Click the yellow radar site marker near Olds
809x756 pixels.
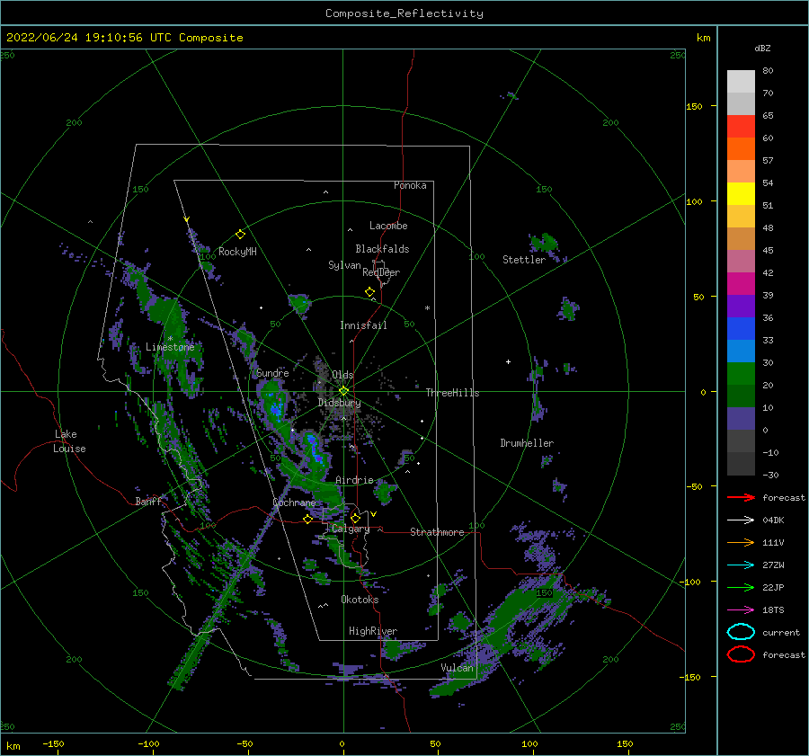click(343, 391)
